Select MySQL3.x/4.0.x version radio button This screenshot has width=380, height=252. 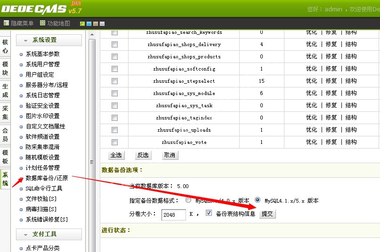coord(188,200)
